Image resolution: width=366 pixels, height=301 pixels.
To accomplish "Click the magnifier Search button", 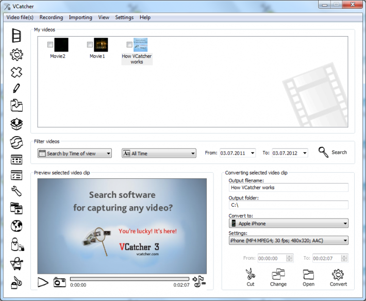I will (x=332, y=153).
